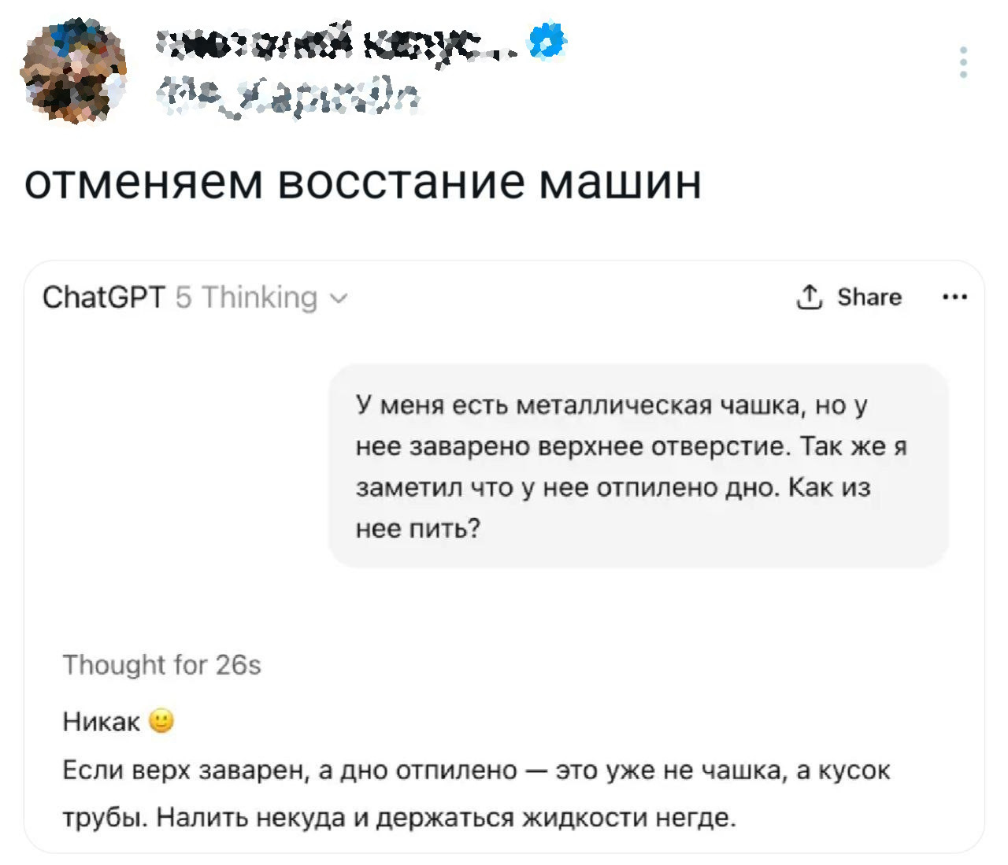This screenshot has height=865, width=1008.
Task: Expand the Thought for 26s reasoning
Action: [x=161, y=665]
